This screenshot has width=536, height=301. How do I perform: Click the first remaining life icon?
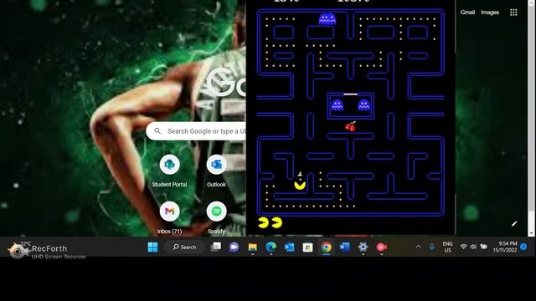263,223
